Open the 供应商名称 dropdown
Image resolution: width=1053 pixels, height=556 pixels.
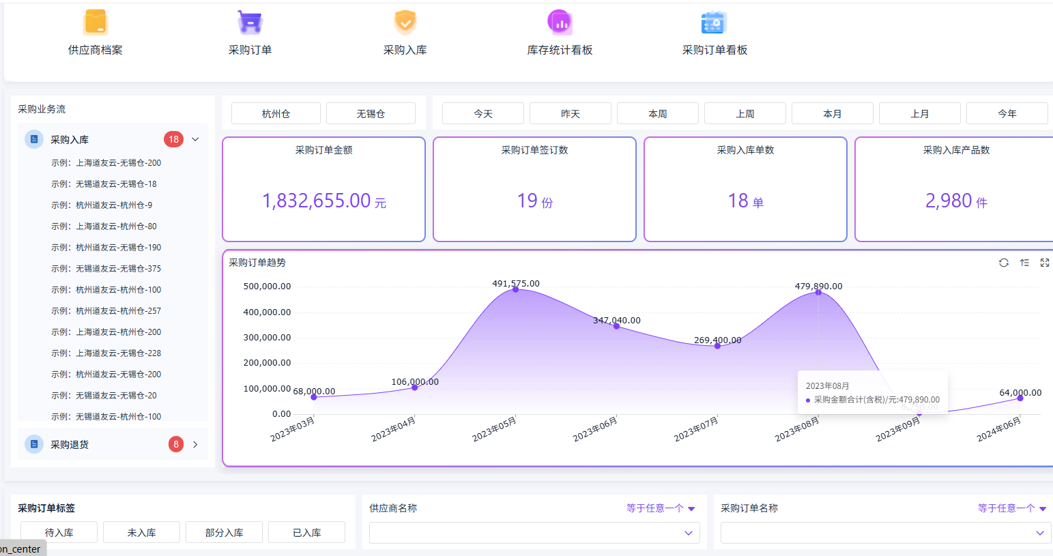tap(534, 533)
